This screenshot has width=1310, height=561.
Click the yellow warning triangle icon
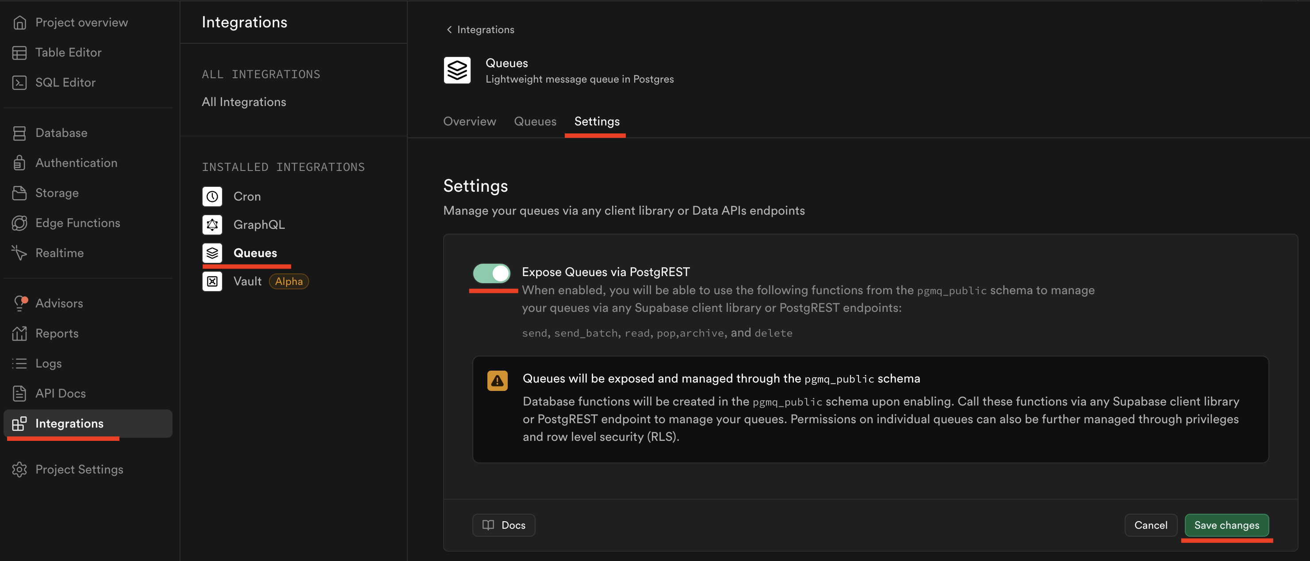pos(498,381)
